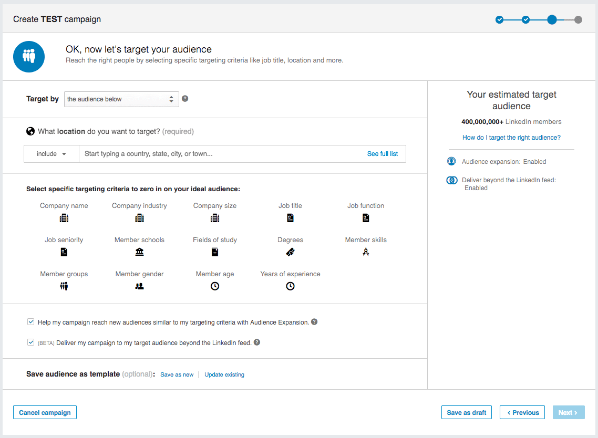Select the Member gender criteria label
This screenshot has height=438, width=598.
pos(140,274)
